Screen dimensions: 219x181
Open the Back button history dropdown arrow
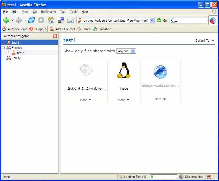(x=12, y=20)
